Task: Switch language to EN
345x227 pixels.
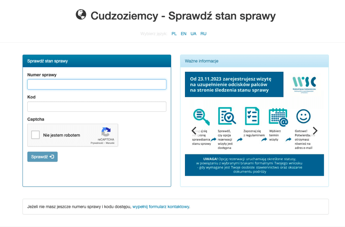Action: coord(184,34)
